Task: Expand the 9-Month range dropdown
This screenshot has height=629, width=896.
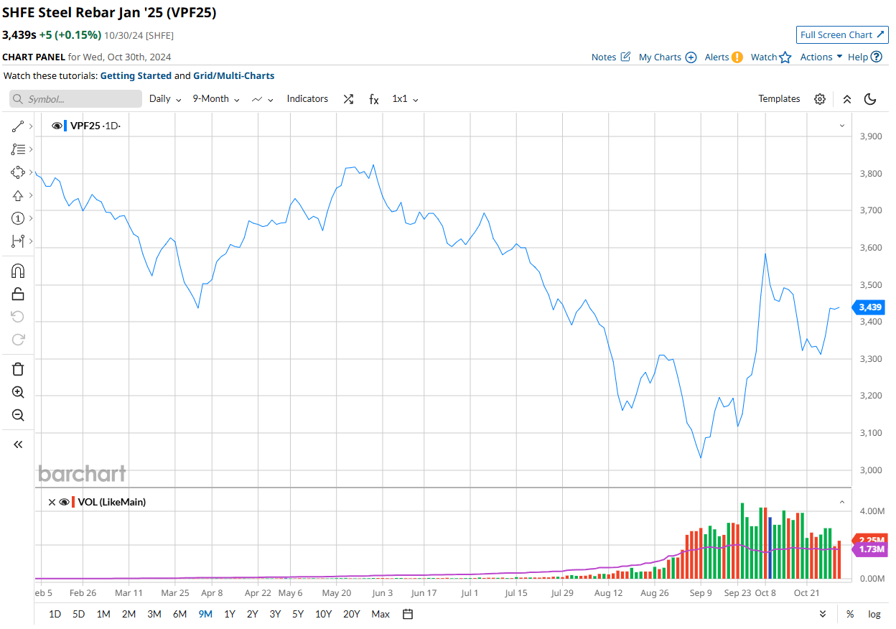Action: (x=215, y=99)
